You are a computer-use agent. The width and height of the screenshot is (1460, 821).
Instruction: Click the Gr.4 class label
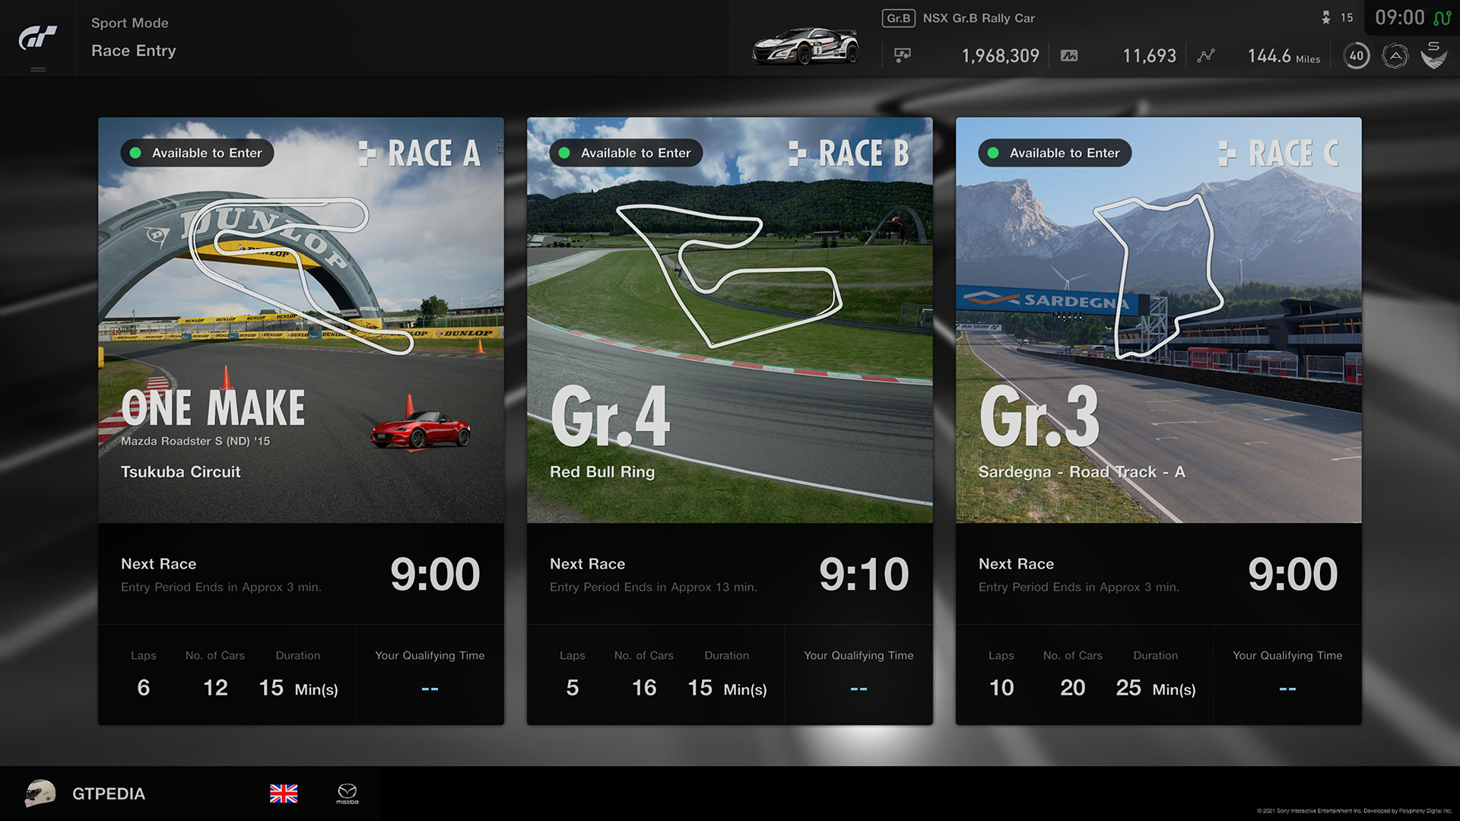pyautogui.click(x=610, y=416)
